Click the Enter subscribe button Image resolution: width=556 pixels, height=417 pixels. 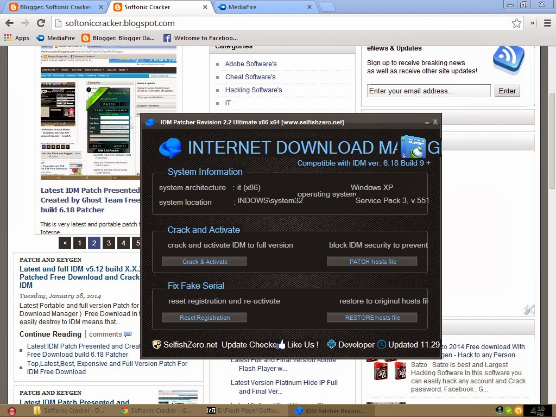coord(507,91)
